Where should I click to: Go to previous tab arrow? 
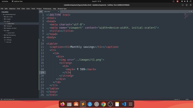(40, 11)
